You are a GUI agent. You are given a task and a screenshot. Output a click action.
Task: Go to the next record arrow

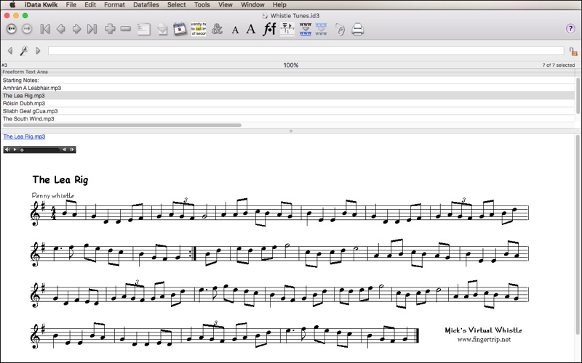76,29
